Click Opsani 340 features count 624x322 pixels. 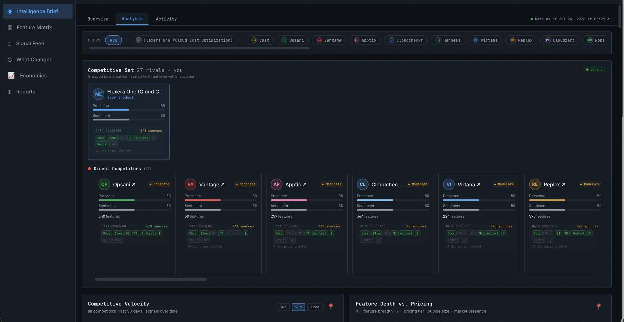pyautogui.click(x=109, y=217)
